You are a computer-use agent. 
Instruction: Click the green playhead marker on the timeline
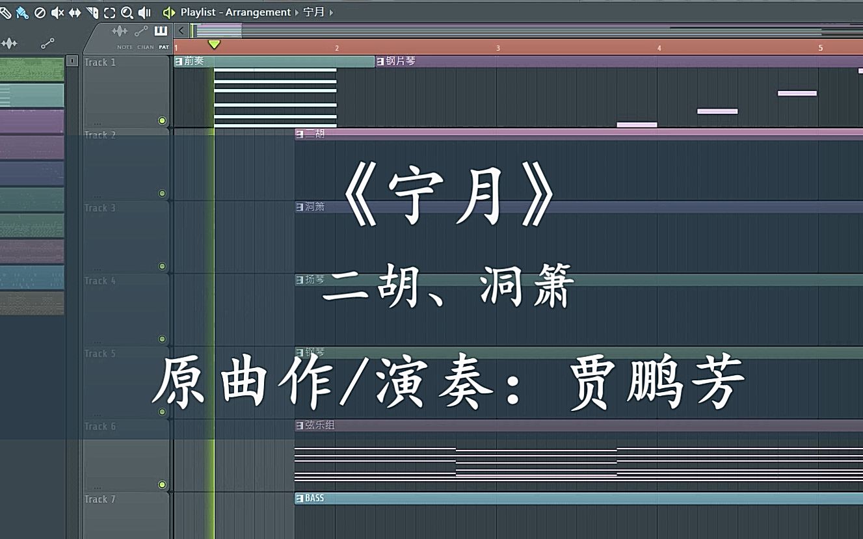click(x=214, y=44)
